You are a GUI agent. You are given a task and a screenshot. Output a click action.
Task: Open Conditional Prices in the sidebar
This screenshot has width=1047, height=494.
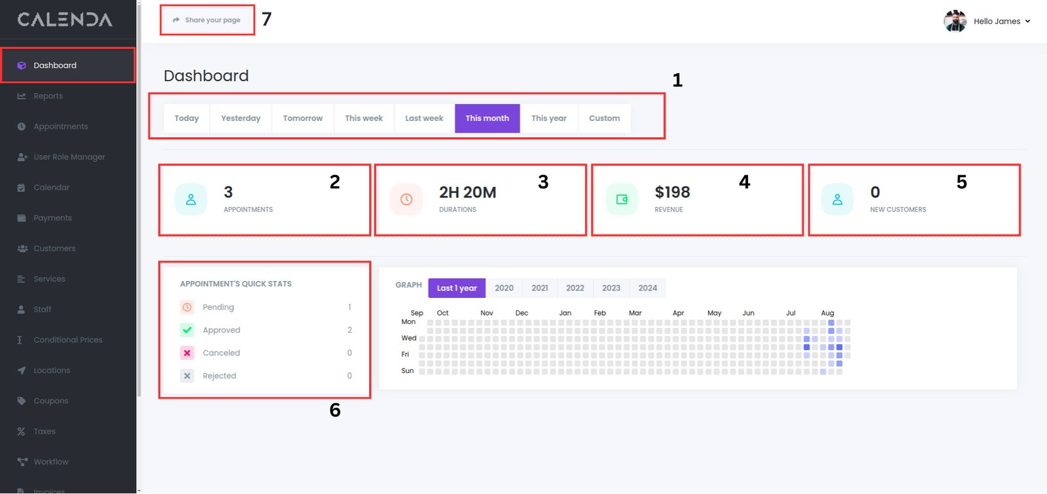[x=68, y=340]
